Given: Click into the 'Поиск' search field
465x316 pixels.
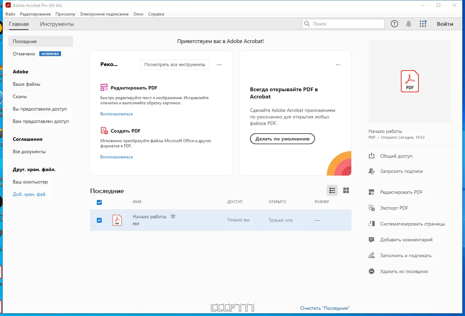Looking at the screenshot, I should tap(343, 24).
